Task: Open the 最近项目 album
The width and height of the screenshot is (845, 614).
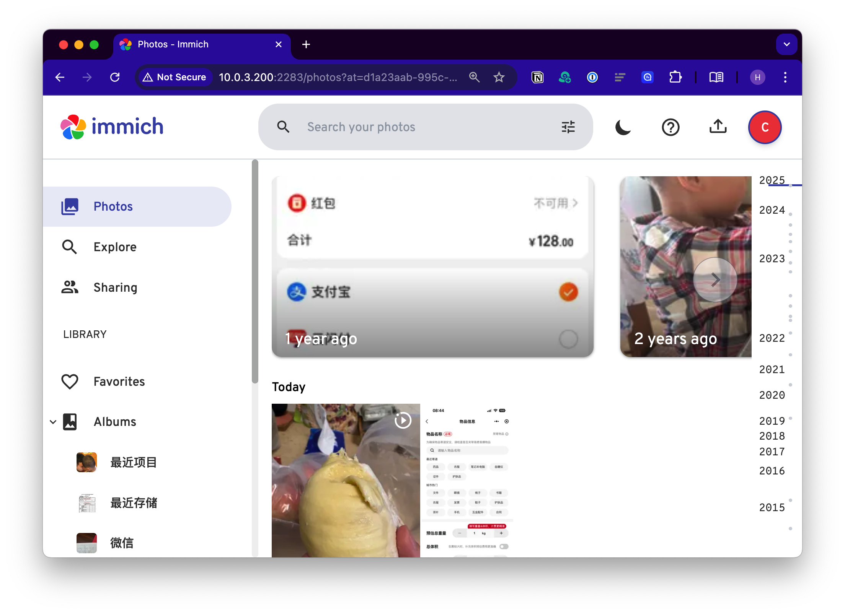Action: tap(133, 463)
